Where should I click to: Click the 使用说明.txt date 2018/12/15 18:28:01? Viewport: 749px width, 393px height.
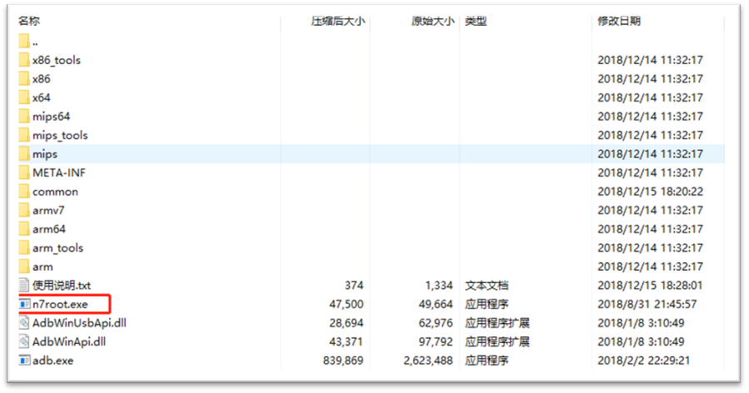tap(650, 286)
